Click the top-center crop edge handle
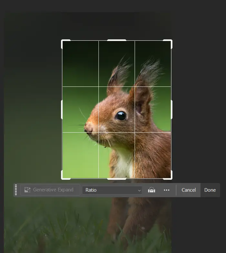The height and width of the screenshot is (253, 226). (x=117, y=40)
